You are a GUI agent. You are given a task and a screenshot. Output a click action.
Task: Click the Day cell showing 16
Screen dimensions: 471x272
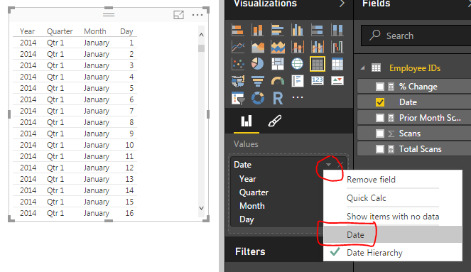click(129, 213)
